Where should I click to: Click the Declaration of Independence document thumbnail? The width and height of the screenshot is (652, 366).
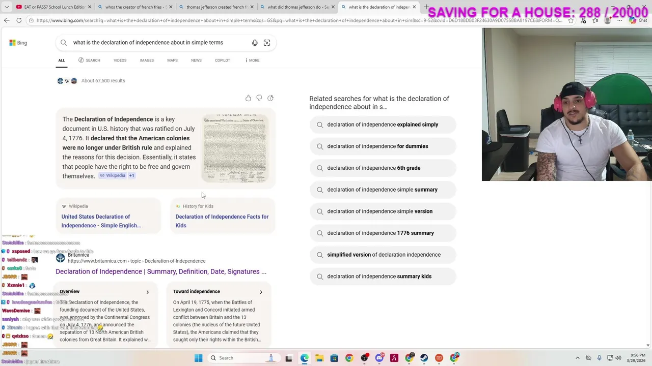click(x=235, y=148)
